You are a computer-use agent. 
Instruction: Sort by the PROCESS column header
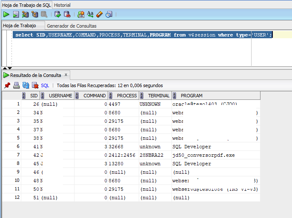127,96
